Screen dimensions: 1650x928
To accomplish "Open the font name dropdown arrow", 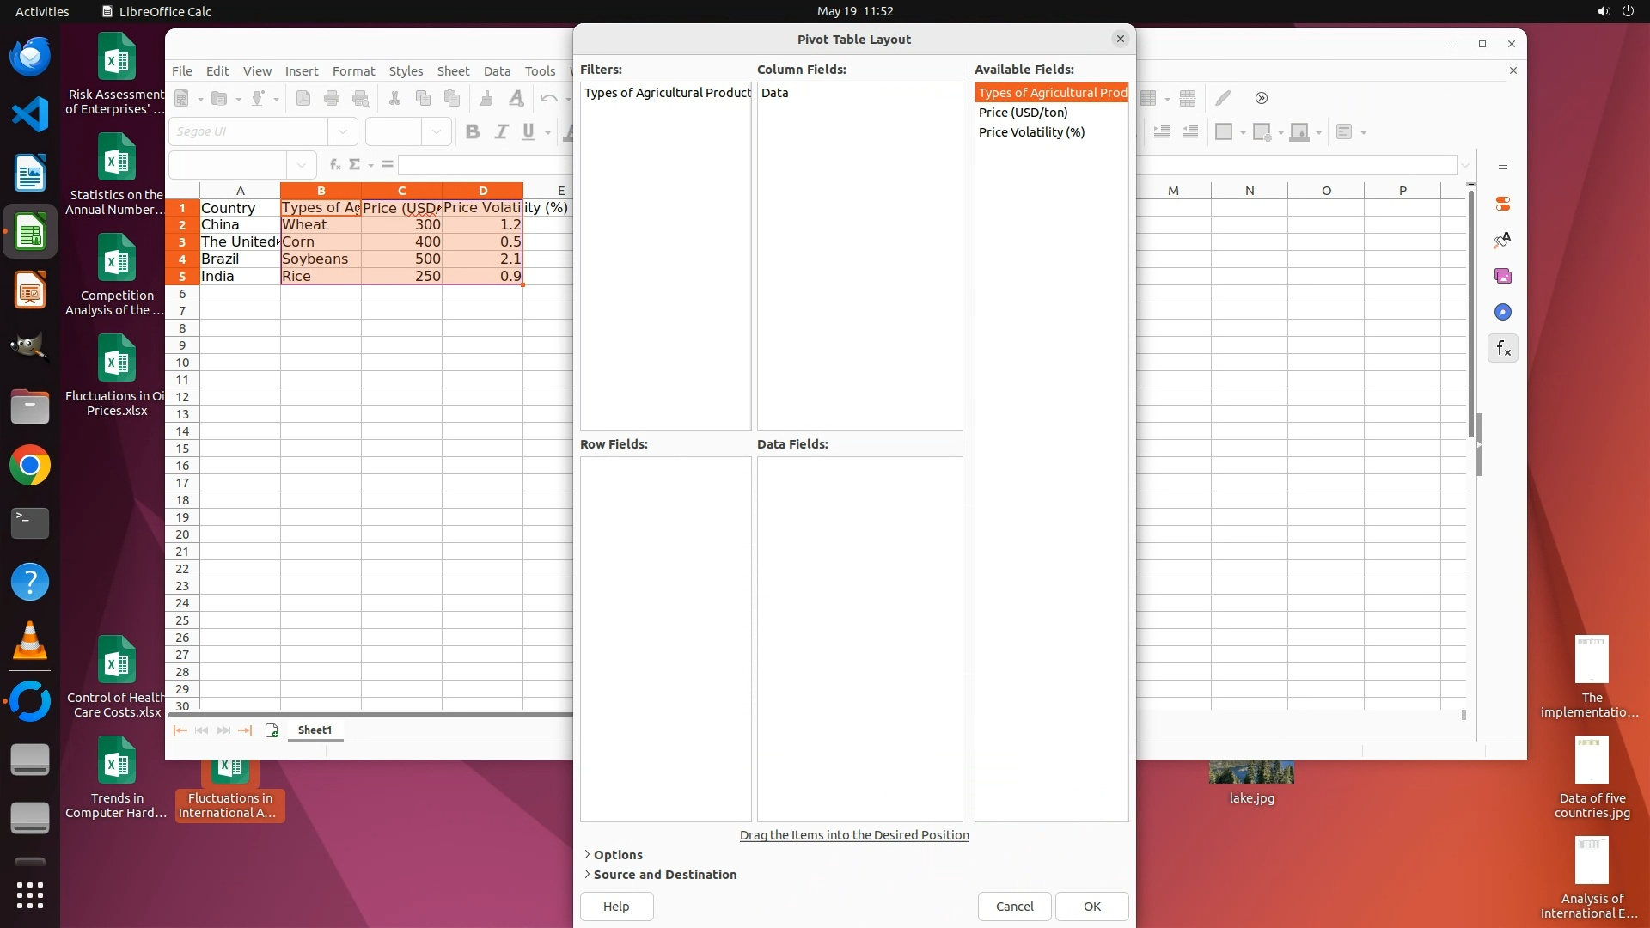I will [343, 131].
